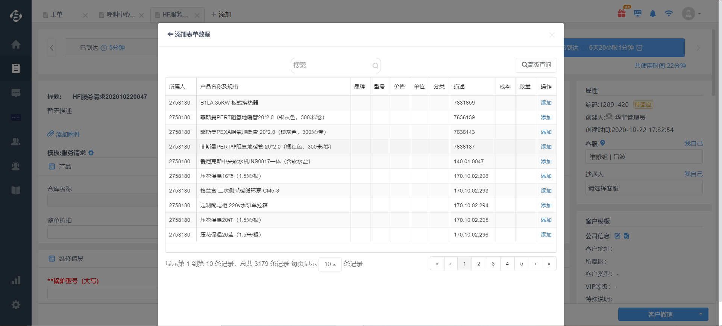Click the 高级查询 button

pos(536,65)
